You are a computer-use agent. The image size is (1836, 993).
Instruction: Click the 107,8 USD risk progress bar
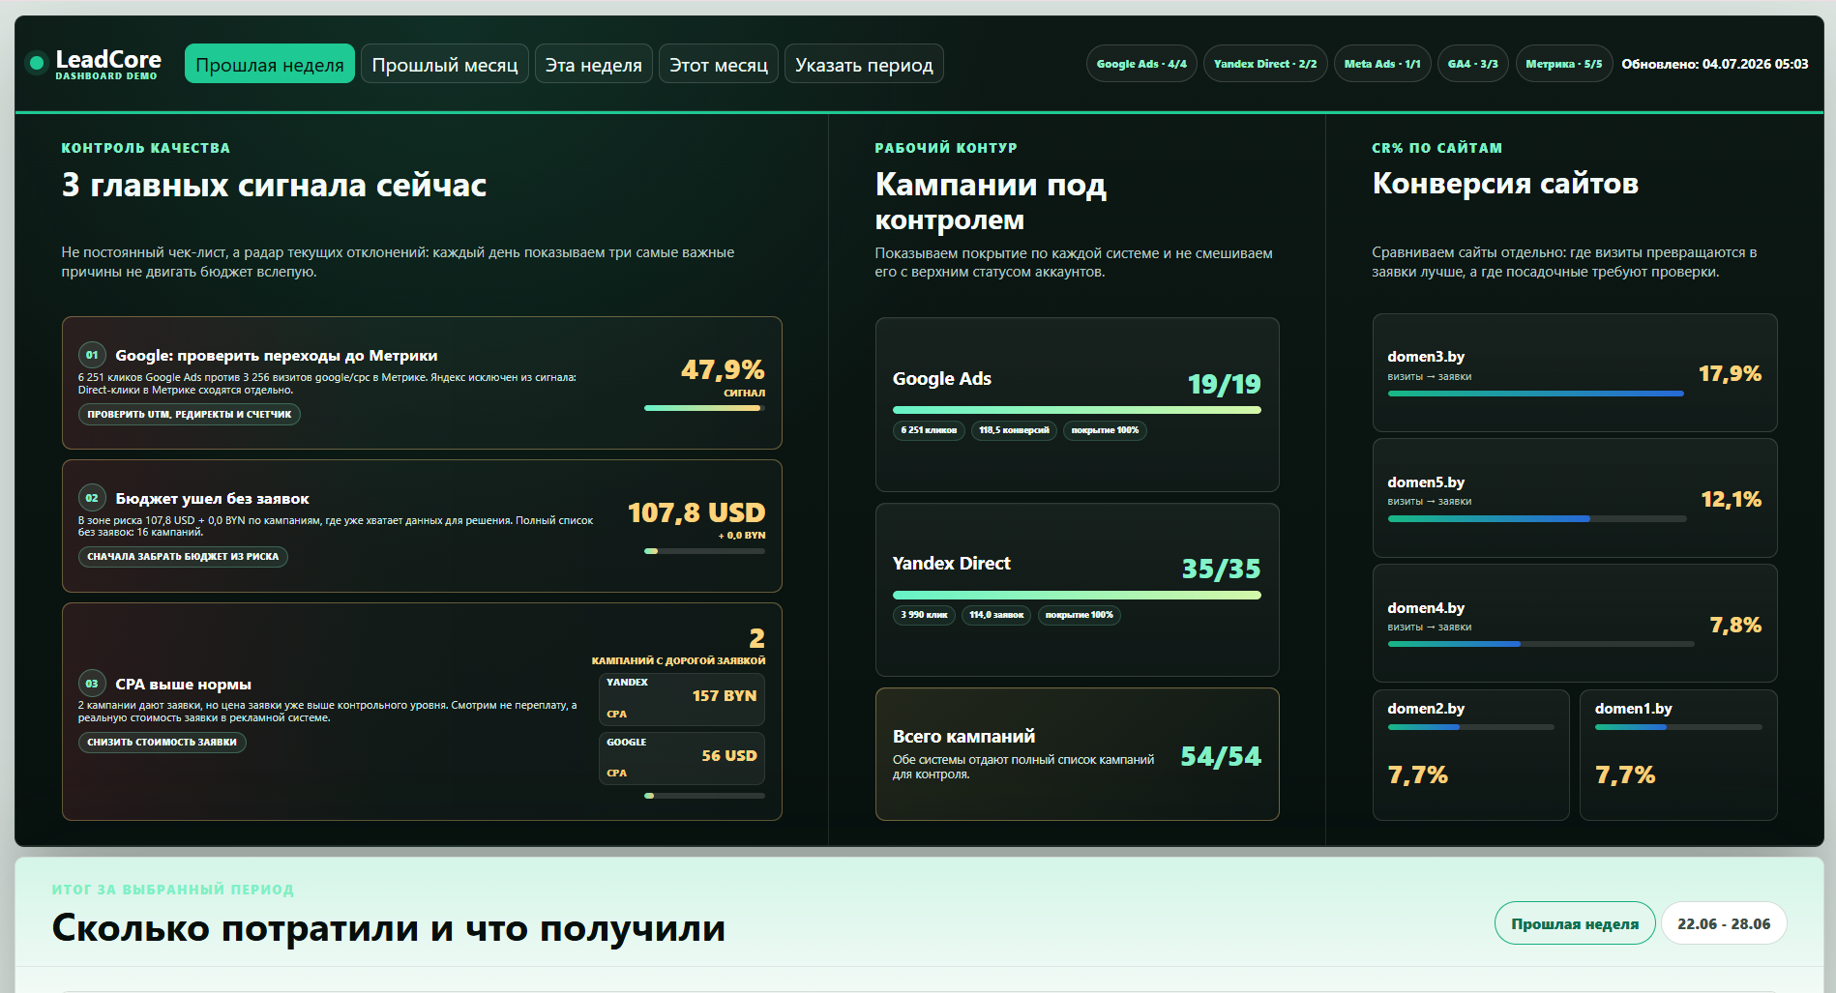(x=704, y=551)
